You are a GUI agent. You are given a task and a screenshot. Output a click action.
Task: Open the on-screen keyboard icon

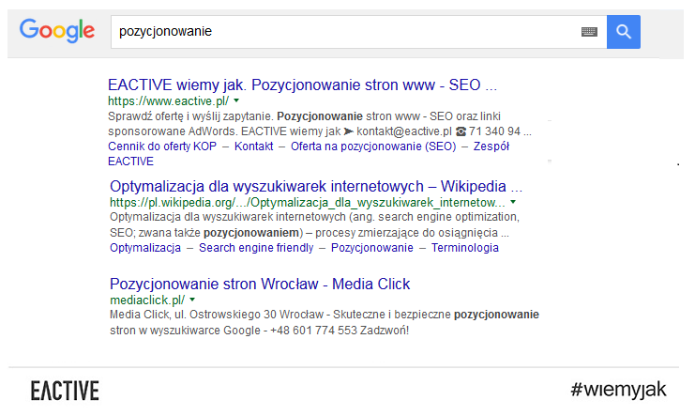589,32
